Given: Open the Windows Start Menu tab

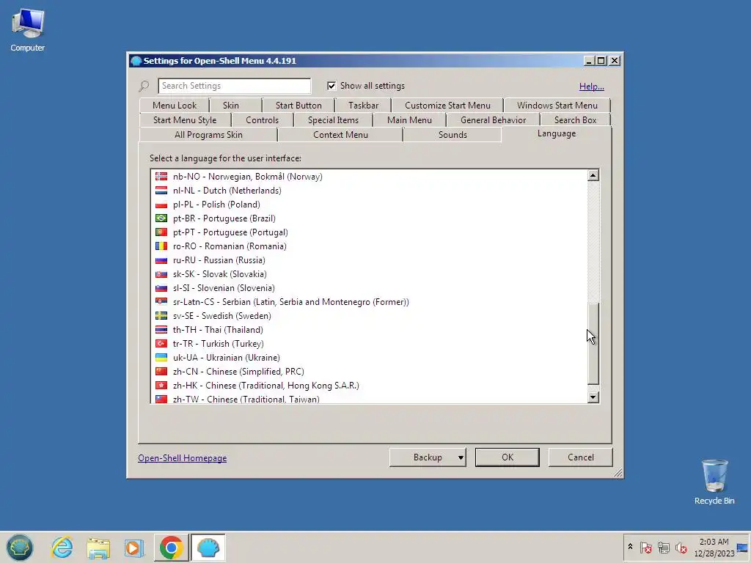Looking at the screenshot, I should click(x=557, y=106).
